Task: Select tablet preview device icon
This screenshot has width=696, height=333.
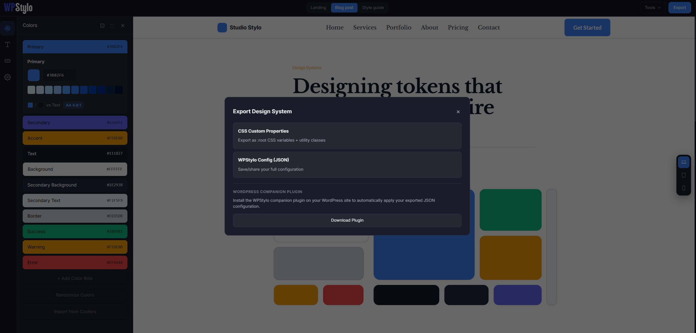Action: [x=684, y=175]
